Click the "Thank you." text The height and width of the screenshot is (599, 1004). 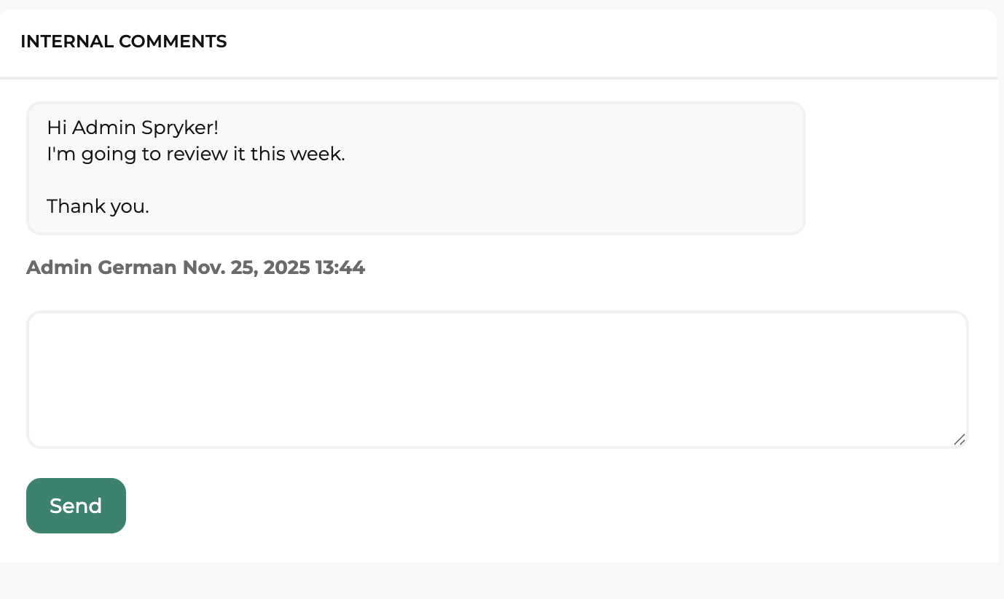click(x=98, y=206)
